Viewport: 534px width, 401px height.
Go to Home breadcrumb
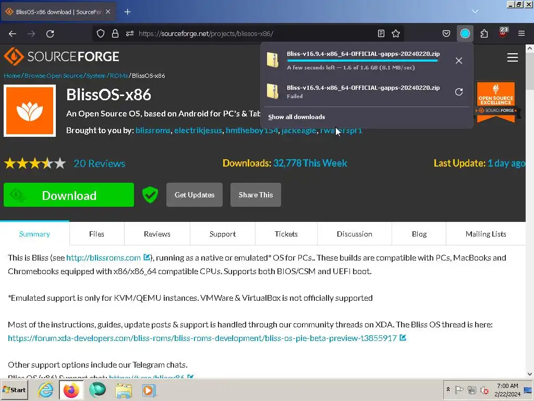pyautogui.click(x=12, y=76)
